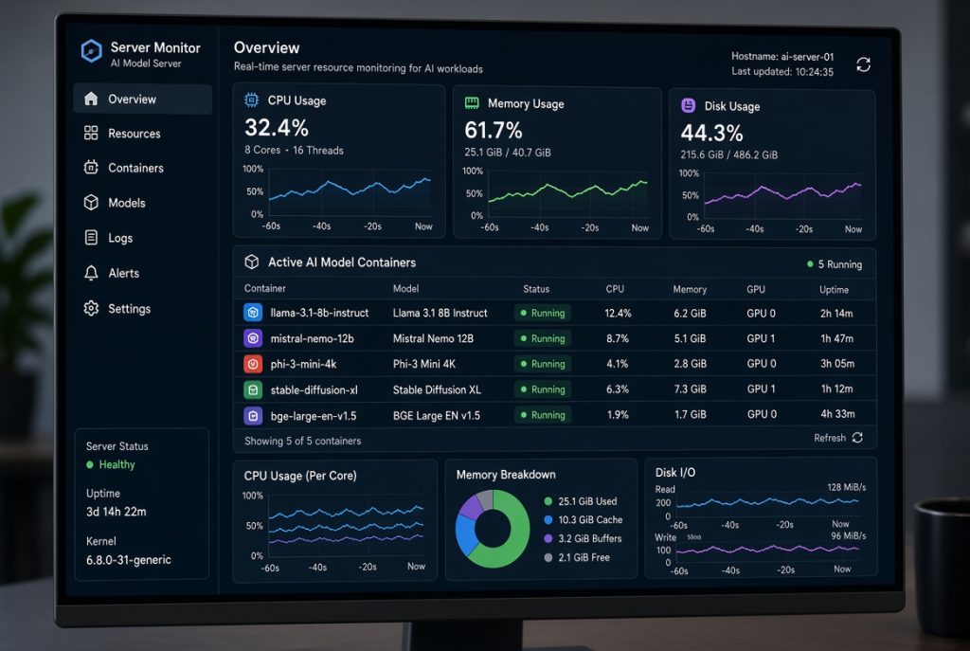Click the Containers sidebar icon

coord(91,167)
